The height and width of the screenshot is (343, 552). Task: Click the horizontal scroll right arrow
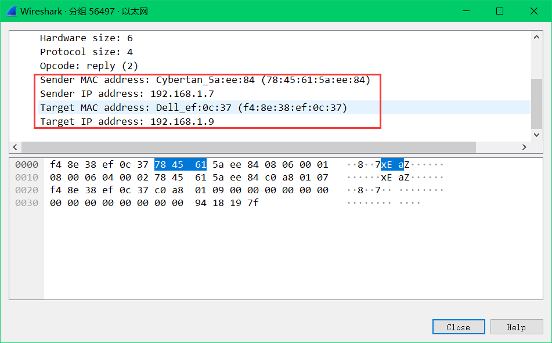point(524,147)
